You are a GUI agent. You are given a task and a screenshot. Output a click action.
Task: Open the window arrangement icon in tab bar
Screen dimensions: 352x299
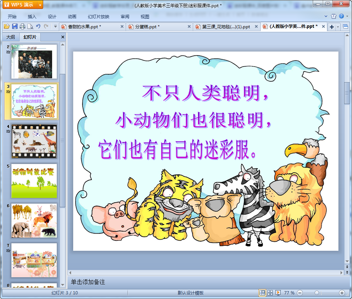pyautogui.click(x=346, y=27)
